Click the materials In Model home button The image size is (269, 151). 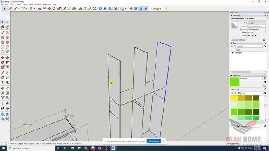coord(239,93)
